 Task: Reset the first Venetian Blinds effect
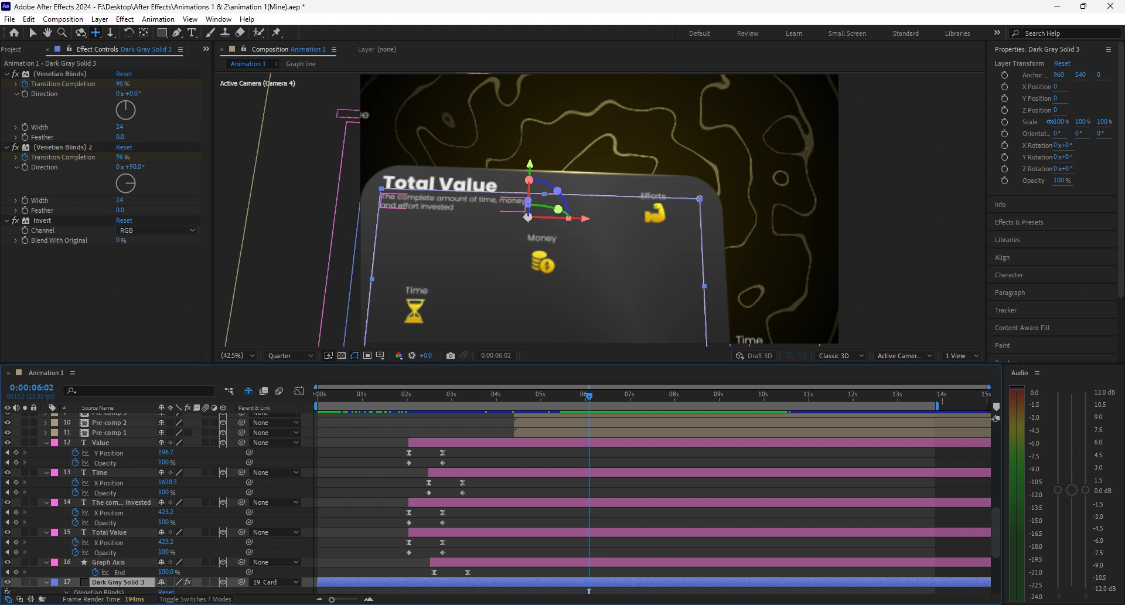pyautogui.click(x=124, y=74)
